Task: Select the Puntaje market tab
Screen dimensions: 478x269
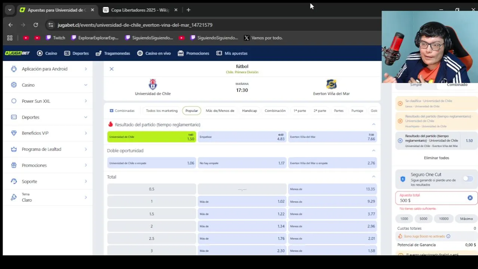Action: tap(357, 111)
